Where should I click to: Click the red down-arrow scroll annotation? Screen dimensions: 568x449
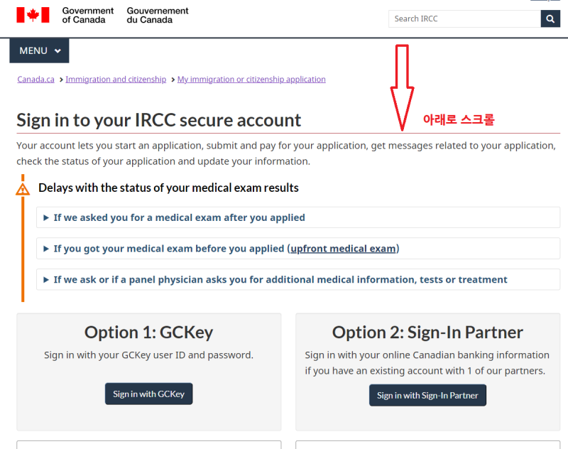402,87
